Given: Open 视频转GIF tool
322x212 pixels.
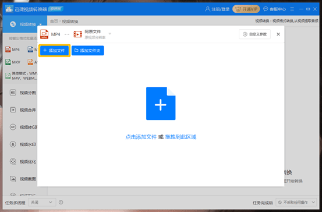Looking at the screenshot, I should [x=23, y=127].
